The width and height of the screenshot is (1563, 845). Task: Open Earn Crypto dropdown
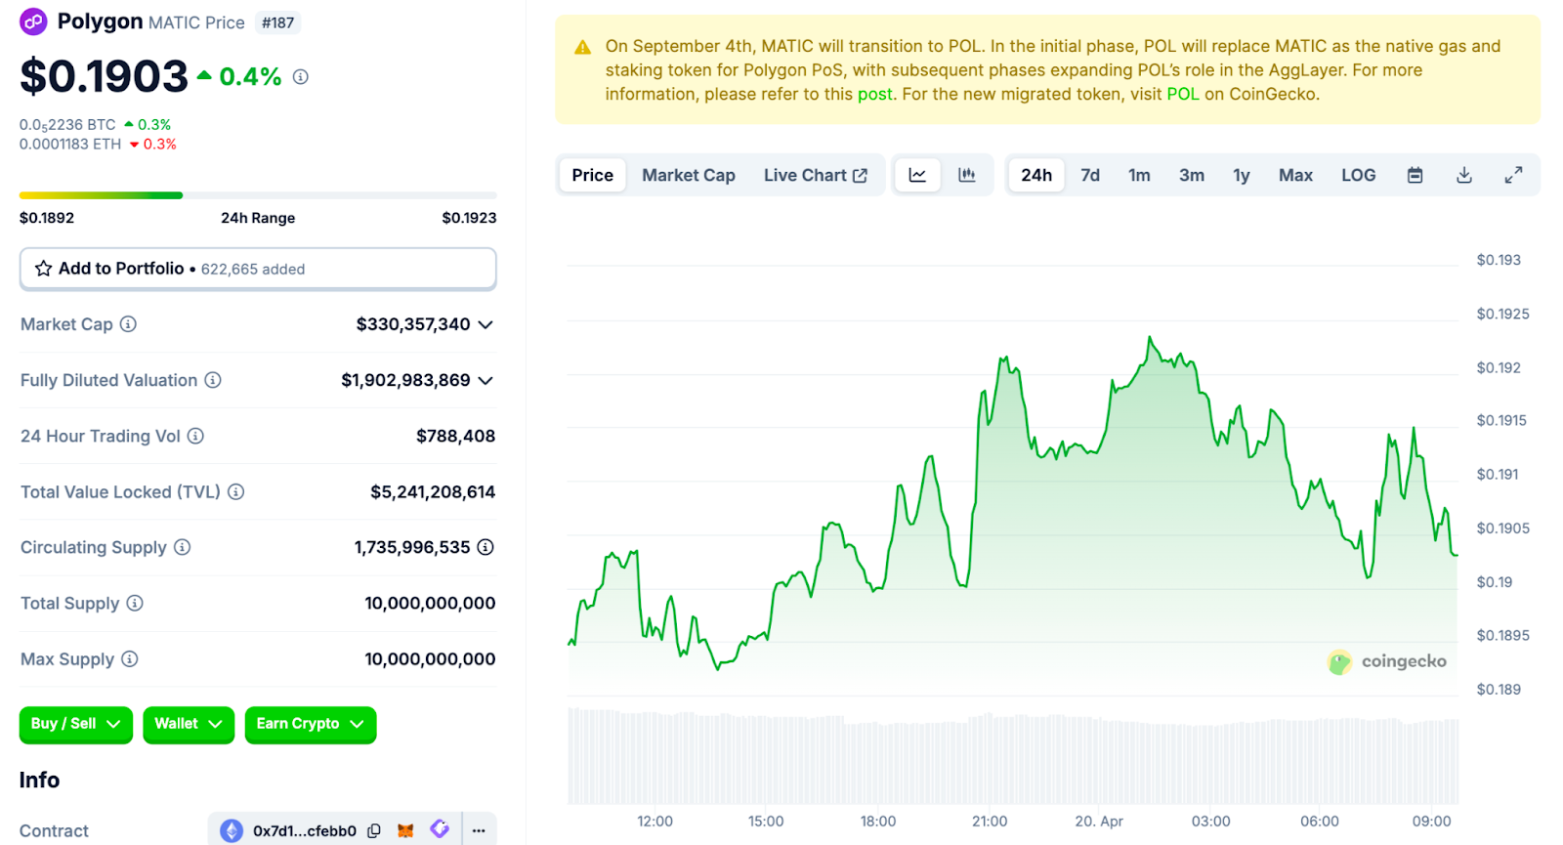pos(311,724)
